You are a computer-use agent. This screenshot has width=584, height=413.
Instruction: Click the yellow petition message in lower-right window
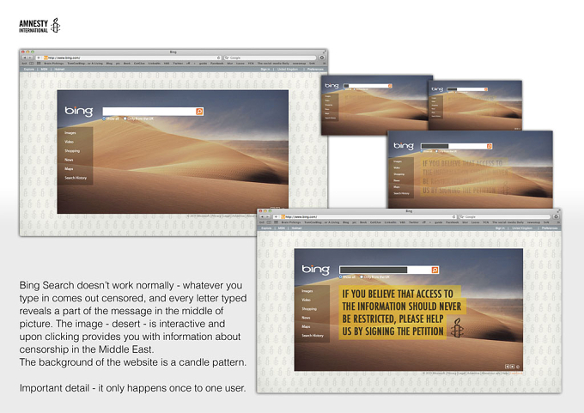(400, 313)
